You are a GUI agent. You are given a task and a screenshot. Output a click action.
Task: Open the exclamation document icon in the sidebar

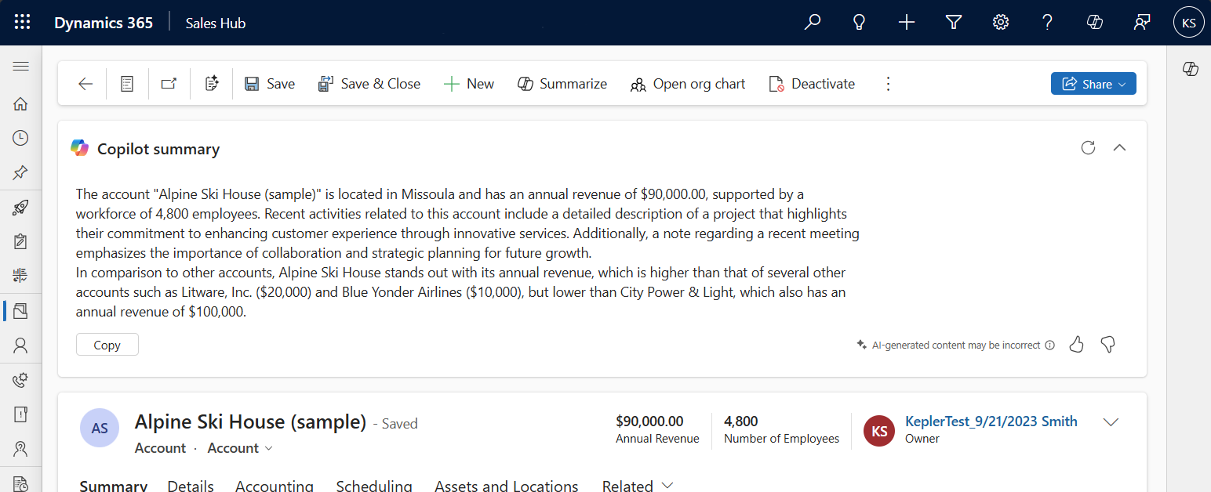tap(21, 414)
